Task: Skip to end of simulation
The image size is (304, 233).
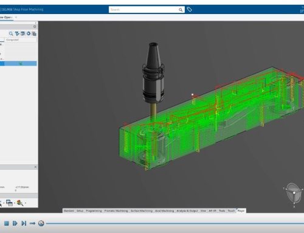Action: click(24, 223)
